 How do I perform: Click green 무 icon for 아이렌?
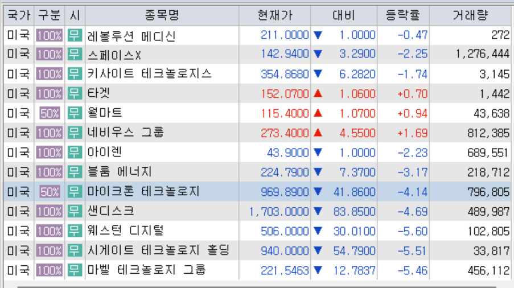75,153
